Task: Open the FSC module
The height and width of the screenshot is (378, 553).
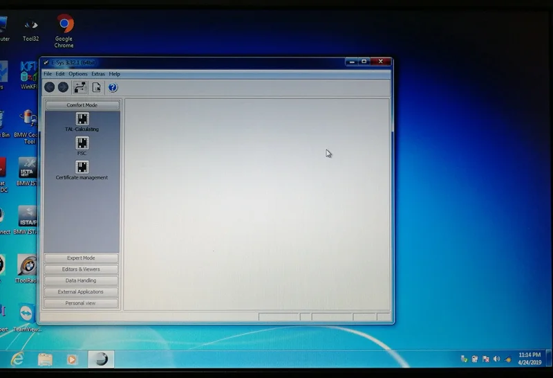Action: click(x=82, y=146)
